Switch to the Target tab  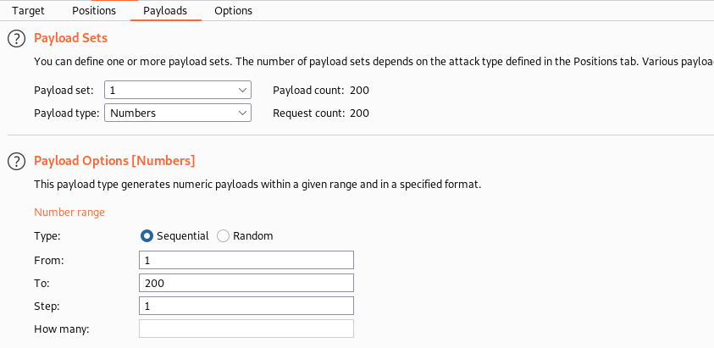point(28,11)
